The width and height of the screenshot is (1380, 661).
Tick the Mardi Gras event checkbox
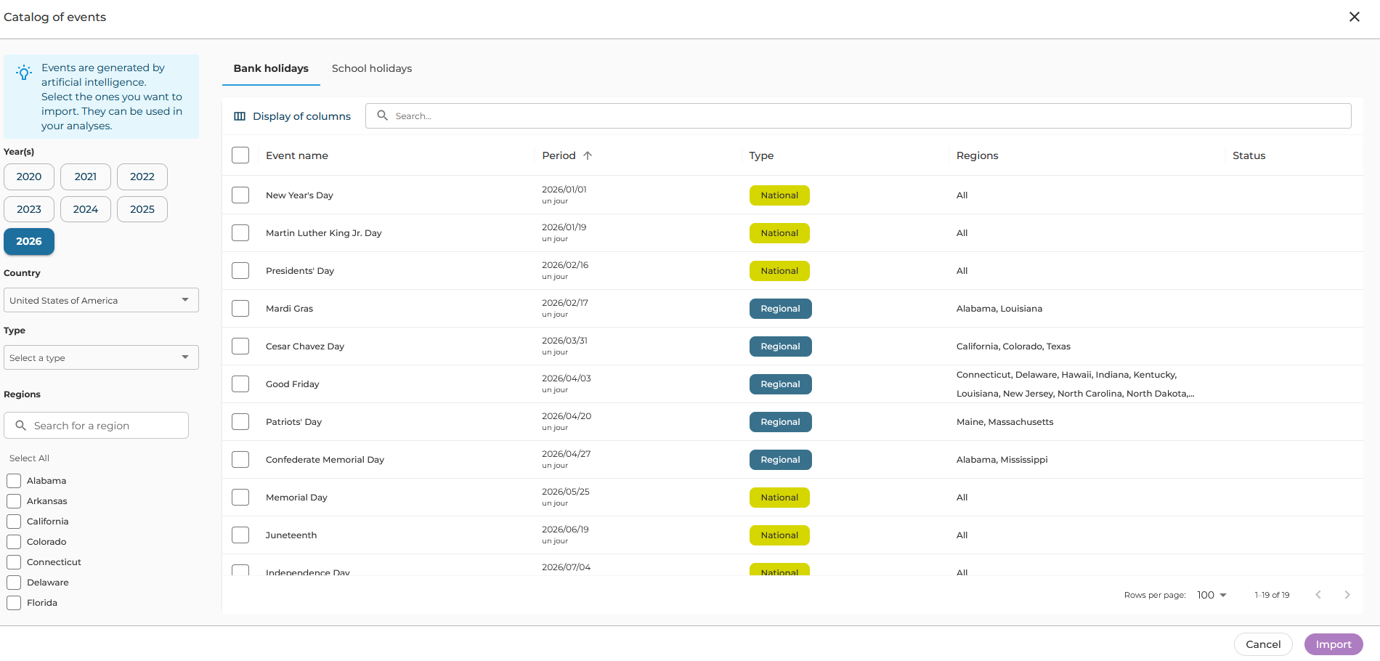click(x=240, y=309)
